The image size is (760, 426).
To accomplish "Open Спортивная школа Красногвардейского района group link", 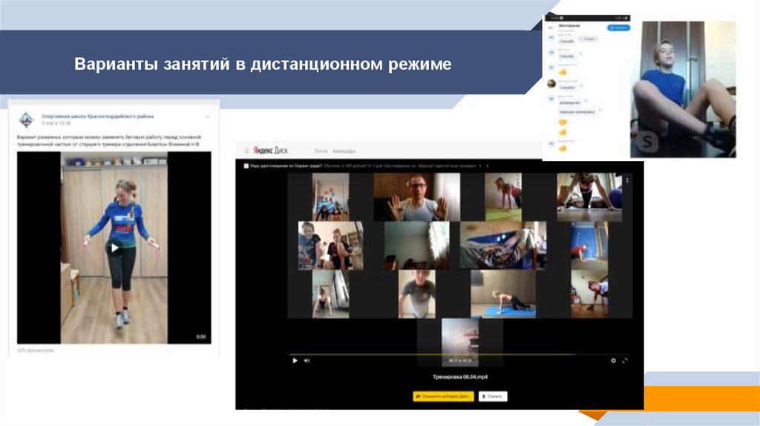I will 97,117.
